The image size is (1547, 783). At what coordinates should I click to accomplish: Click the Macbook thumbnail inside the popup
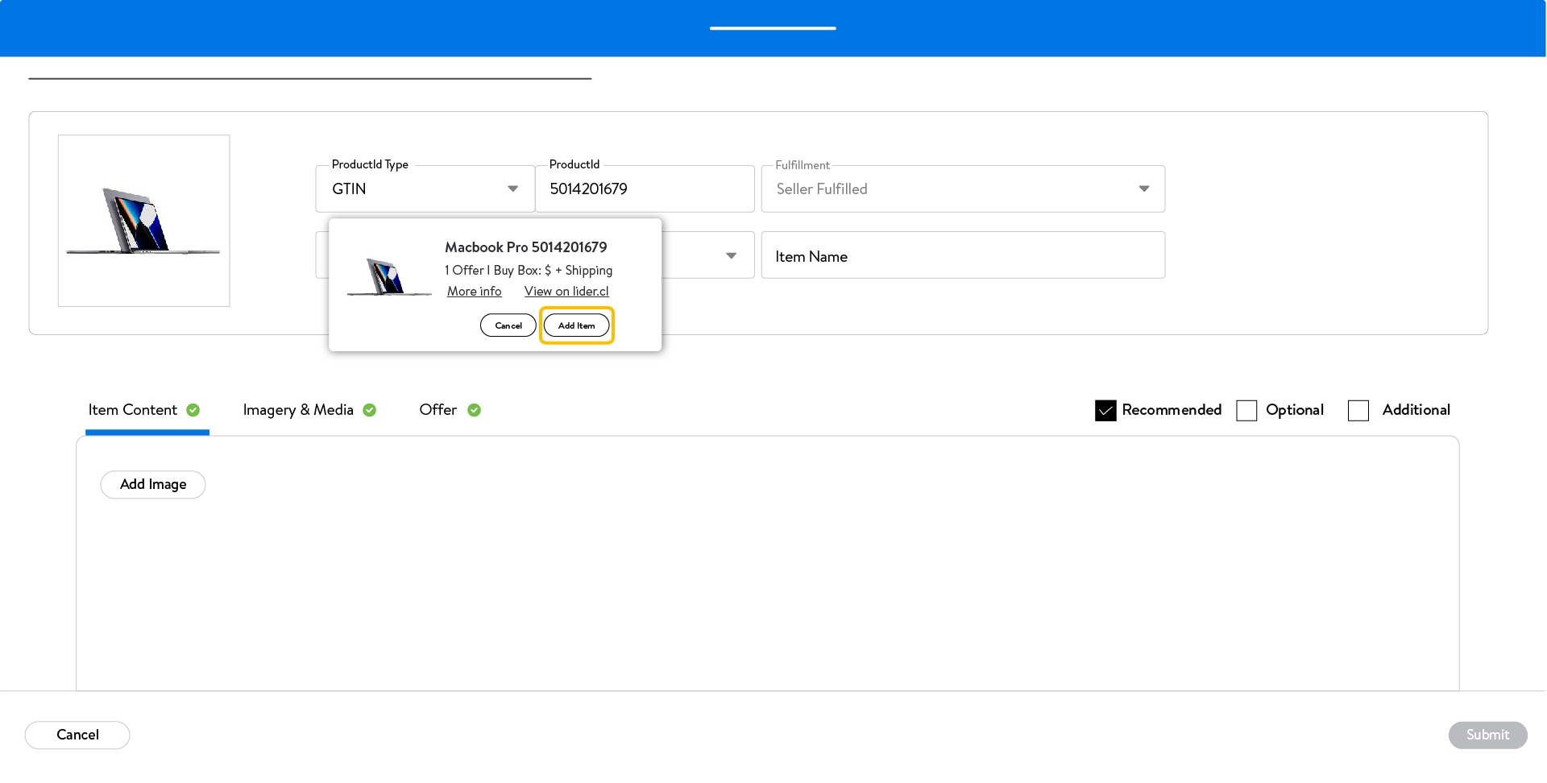point(388,277)
